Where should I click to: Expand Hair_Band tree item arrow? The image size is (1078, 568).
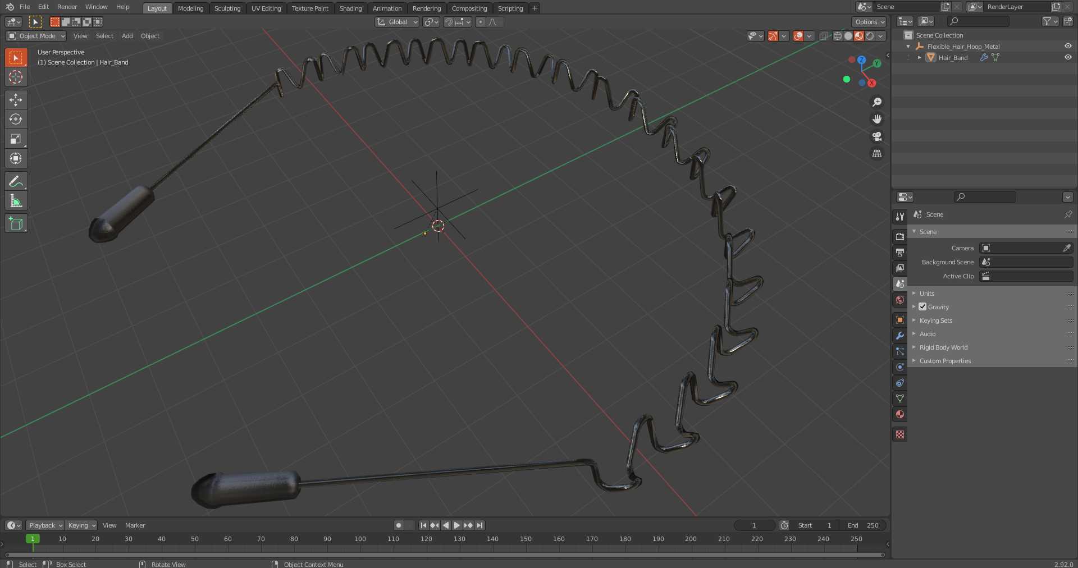point(919,57)
